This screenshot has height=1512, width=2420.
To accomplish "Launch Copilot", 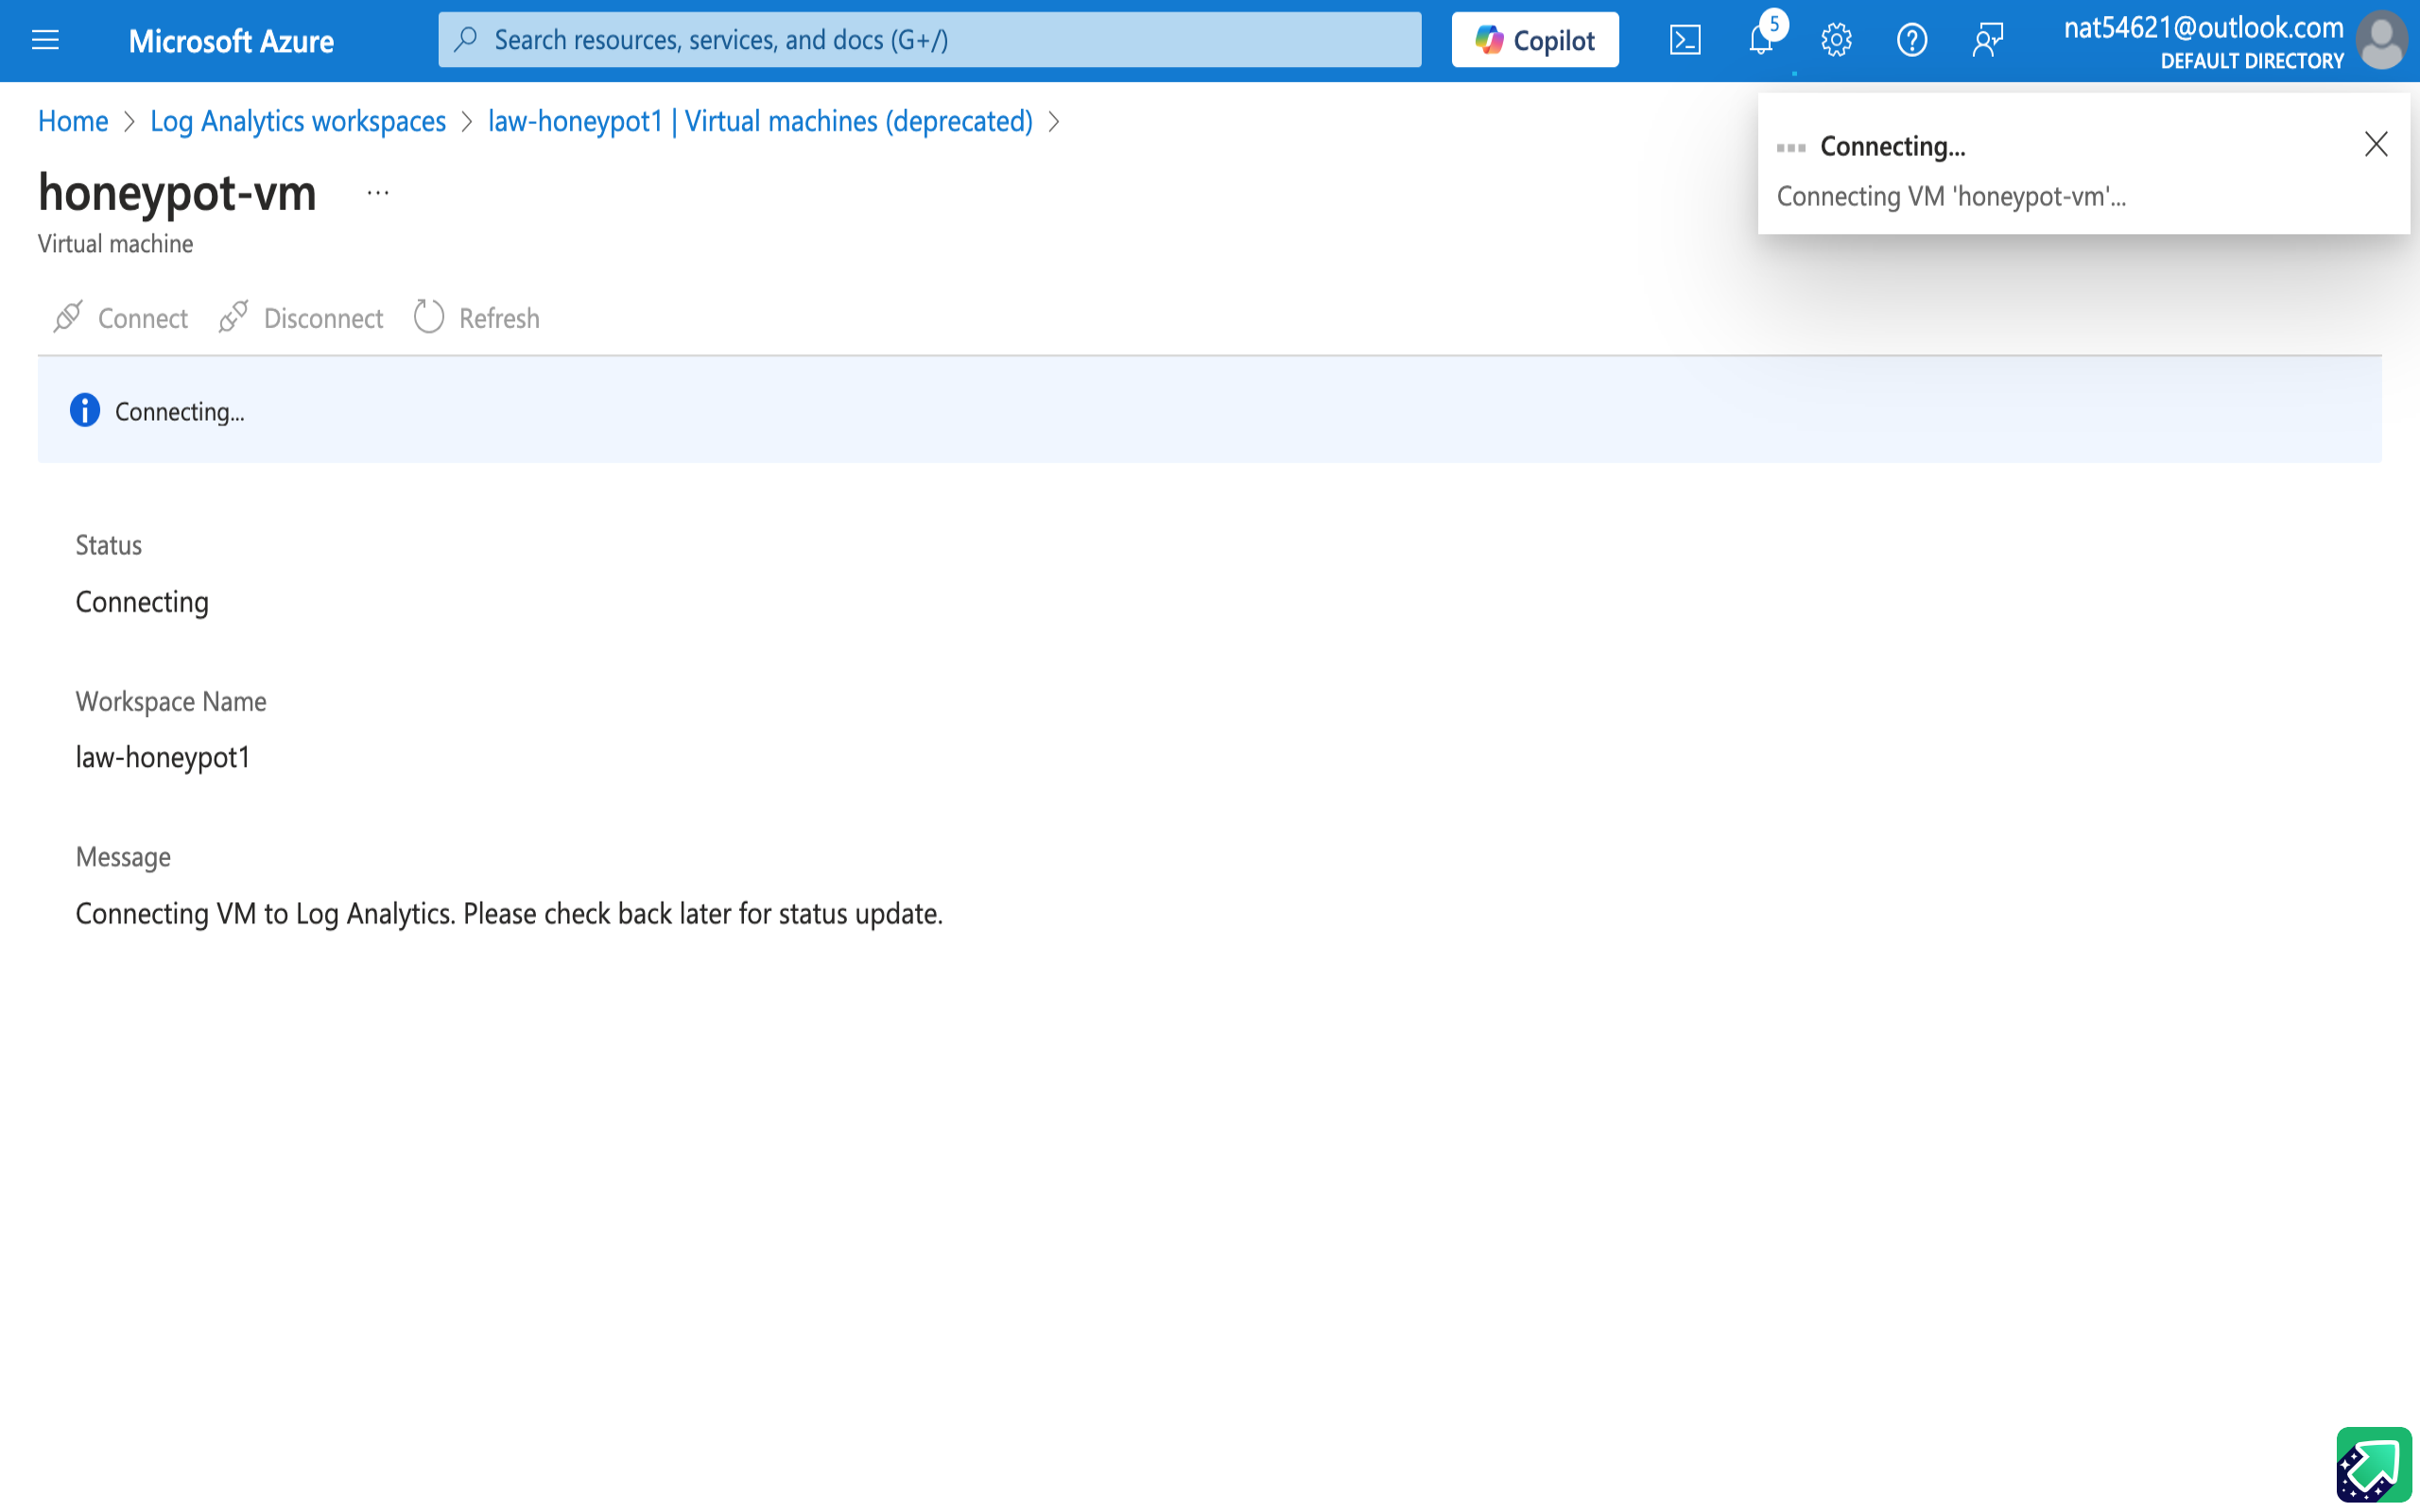I will [1535, 40].
